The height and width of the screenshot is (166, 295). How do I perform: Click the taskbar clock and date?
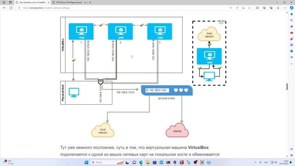(284, 162)
